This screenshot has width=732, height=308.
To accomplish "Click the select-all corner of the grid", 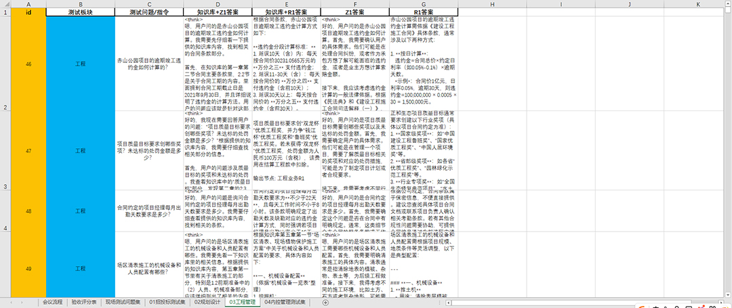I will [5, 5].
